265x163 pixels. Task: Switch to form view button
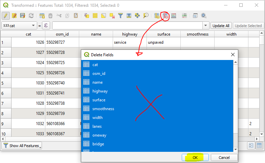tap(251, 145)
